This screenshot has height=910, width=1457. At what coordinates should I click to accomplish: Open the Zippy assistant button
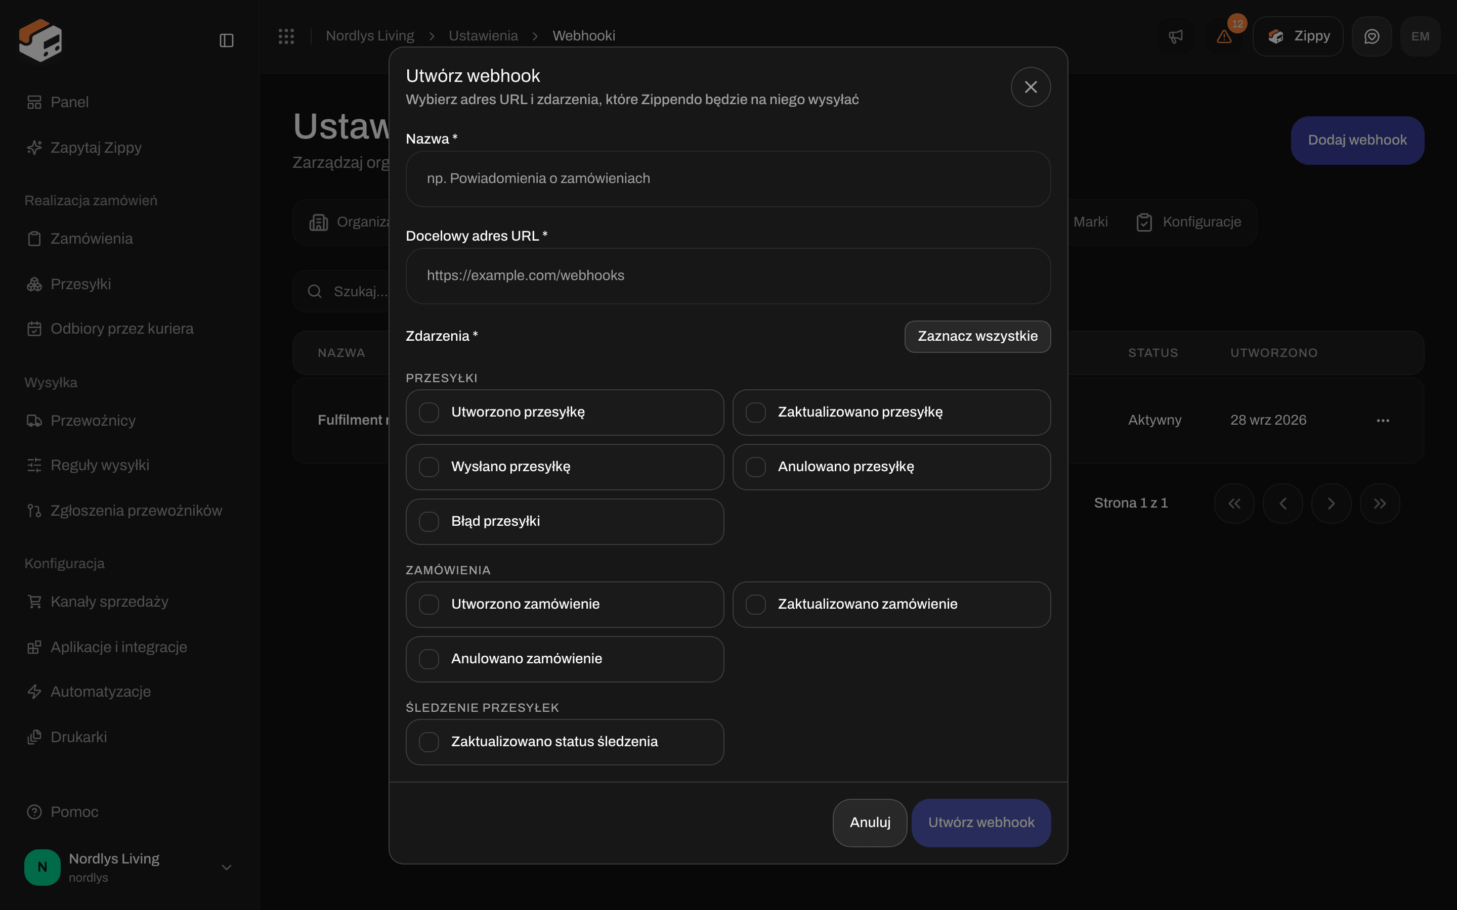click(1298, 37)
